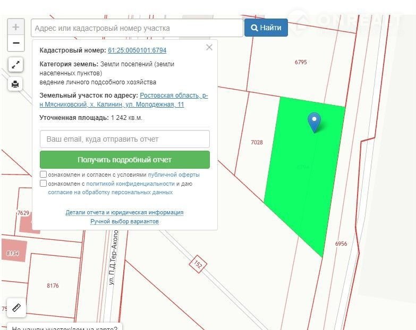
Task: Open the parcel address link
Action: (x=174, y=96)
